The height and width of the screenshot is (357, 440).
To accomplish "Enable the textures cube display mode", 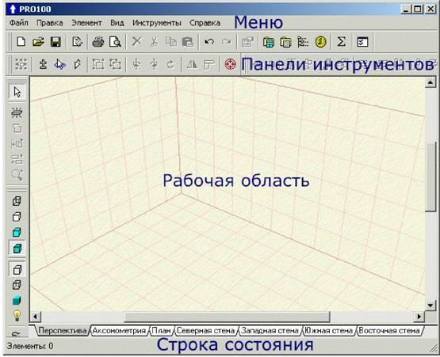I will pyautogui.click(x=17, y=249).
